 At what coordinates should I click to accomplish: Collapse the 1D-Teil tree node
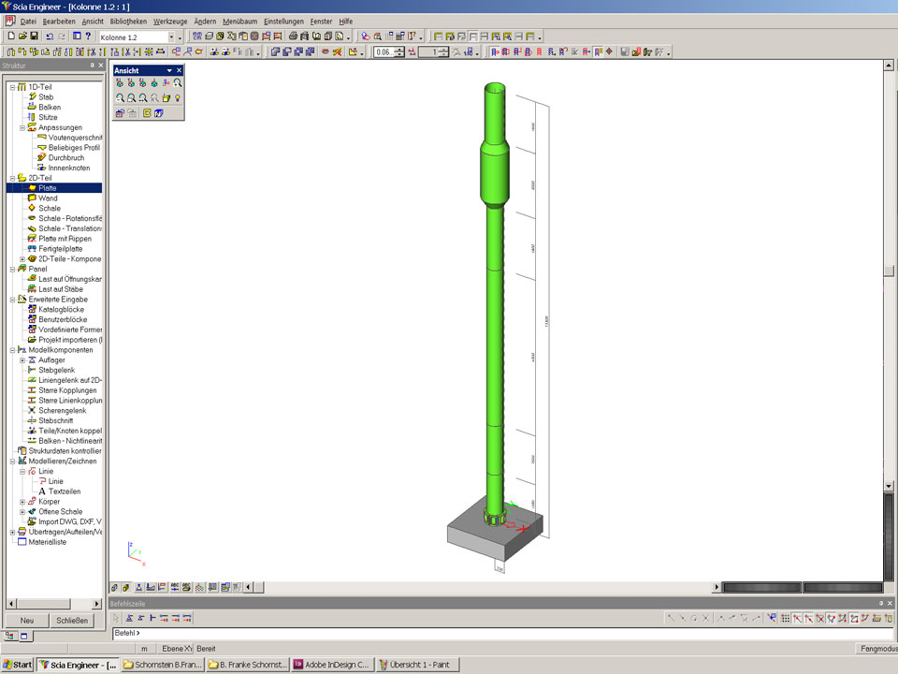coord(12,87)
